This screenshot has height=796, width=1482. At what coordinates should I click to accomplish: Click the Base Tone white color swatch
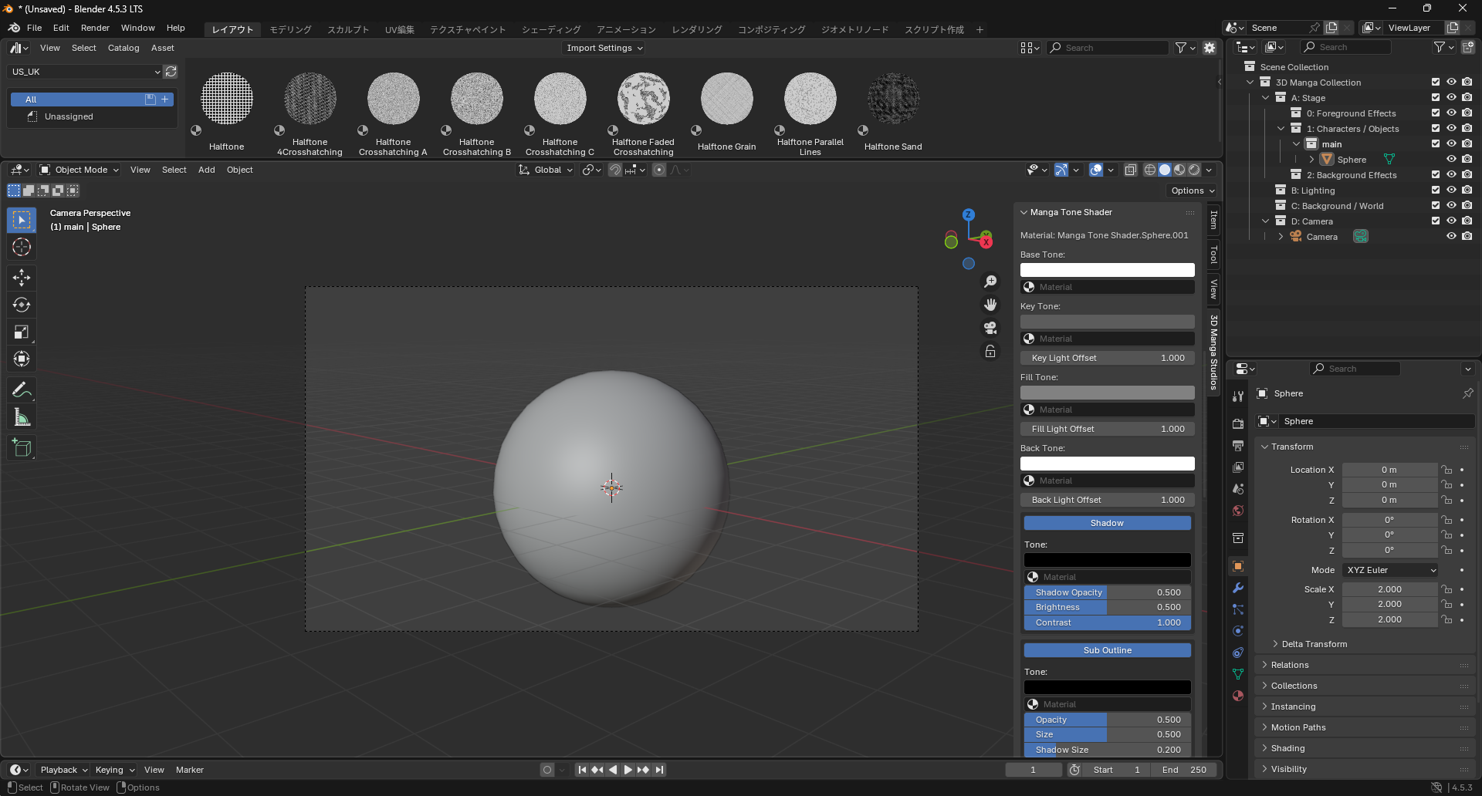[x=1107, y=270]
